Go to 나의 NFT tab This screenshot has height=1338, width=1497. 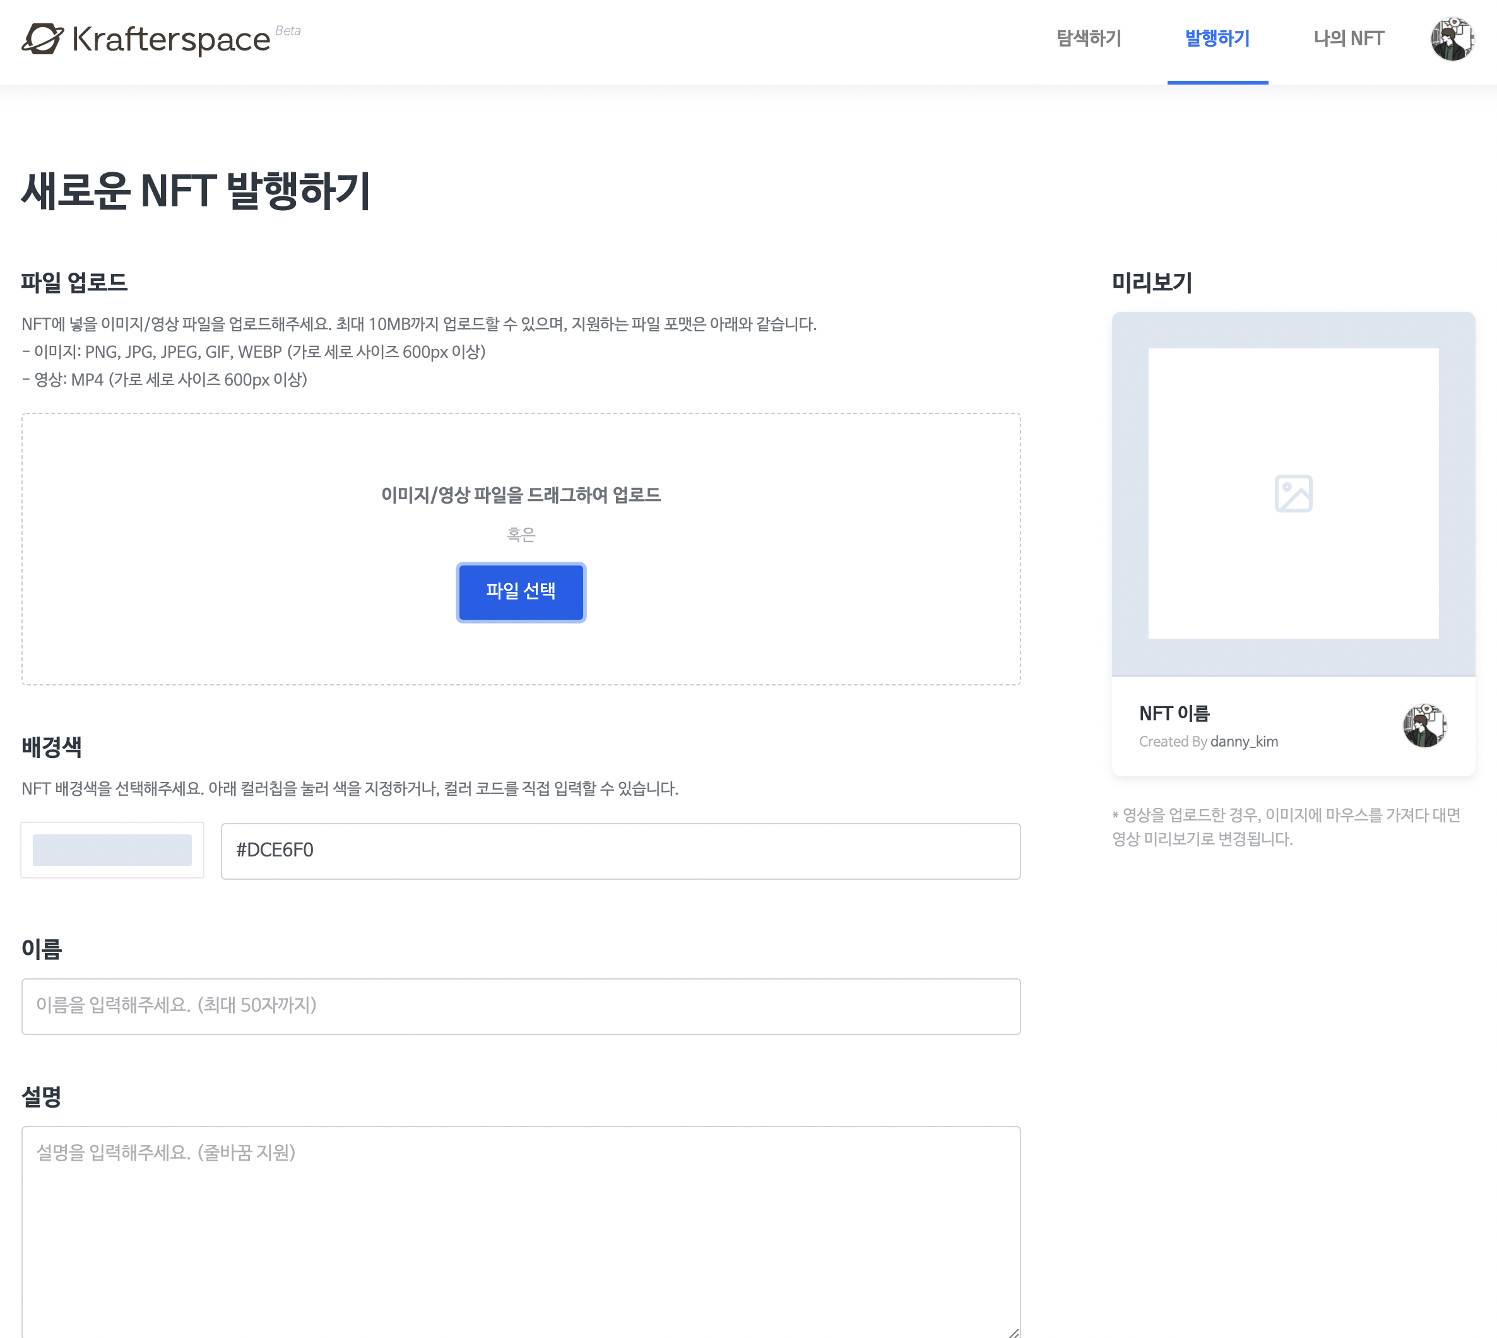(1349, 38)
